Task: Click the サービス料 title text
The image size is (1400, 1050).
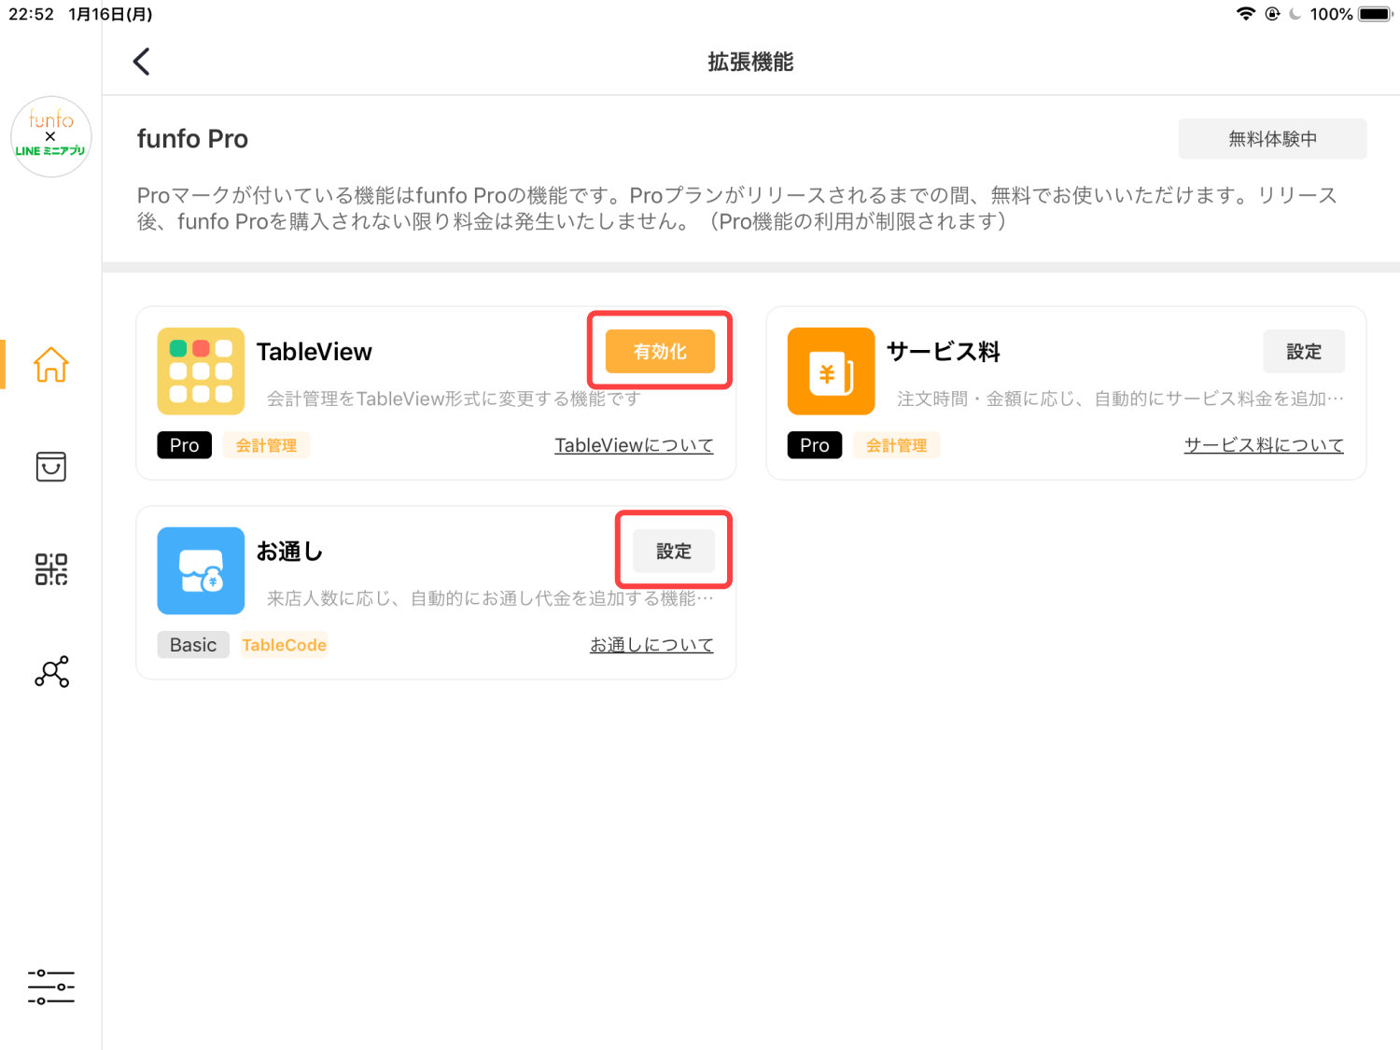Action: tap(944, 352)
